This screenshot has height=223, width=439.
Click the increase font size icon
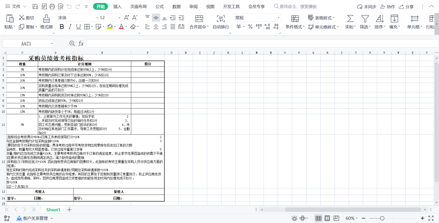[126, 17]
